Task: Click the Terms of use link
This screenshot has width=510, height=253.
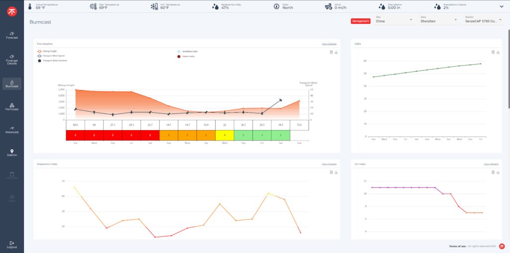Action: coord(457,246)
